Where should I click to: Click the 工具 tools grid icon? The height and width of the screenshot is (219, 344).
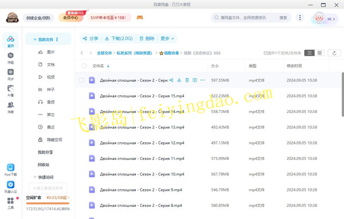point(10,203)
